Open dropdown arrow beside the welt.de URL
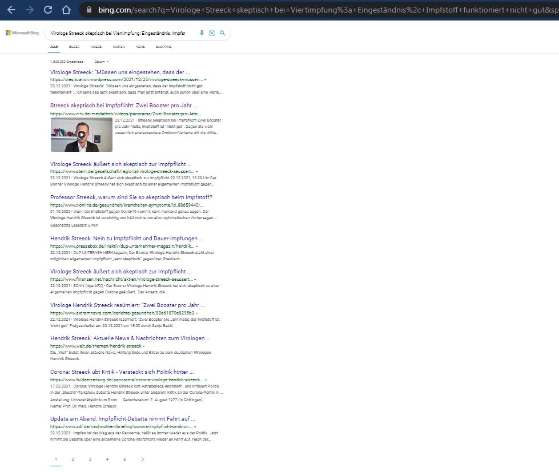The image size is (559, 472). [x=144, y=346]
